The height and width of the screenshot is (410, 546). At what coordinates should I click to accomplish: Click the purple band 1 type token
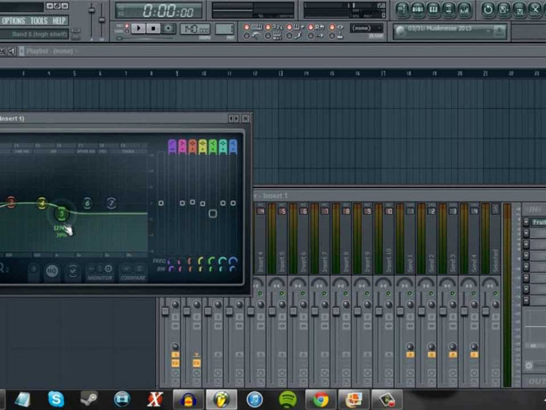(x=172, y=146)
